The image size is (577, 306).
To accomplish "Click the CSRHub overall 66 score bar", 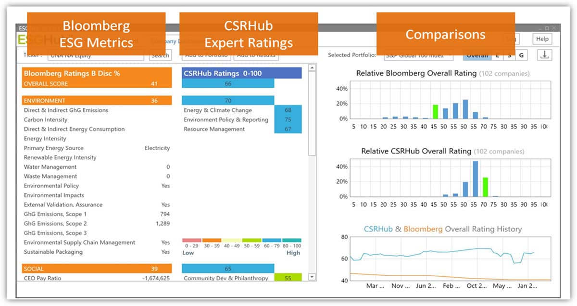I will pos(228,83).
